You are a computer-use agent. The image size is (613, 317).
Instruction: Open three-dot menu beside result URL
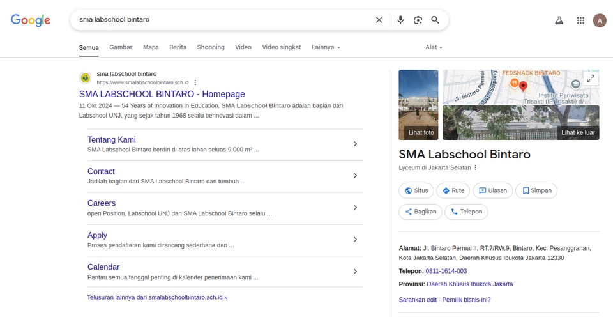(195, 82)
